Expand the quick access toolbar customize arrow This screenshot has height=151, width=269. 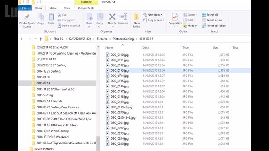click(x=38, y=3)
